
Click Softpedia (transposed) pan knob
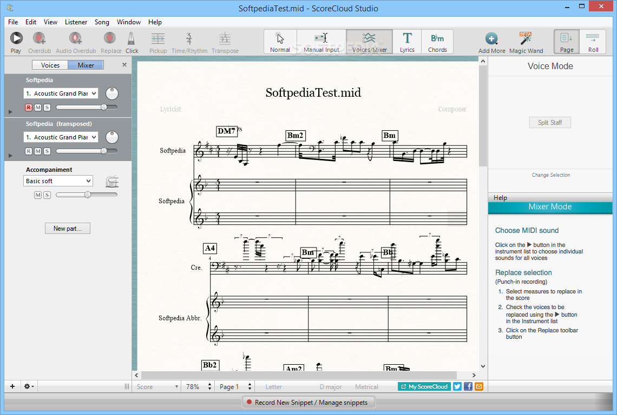coord(112,137)
